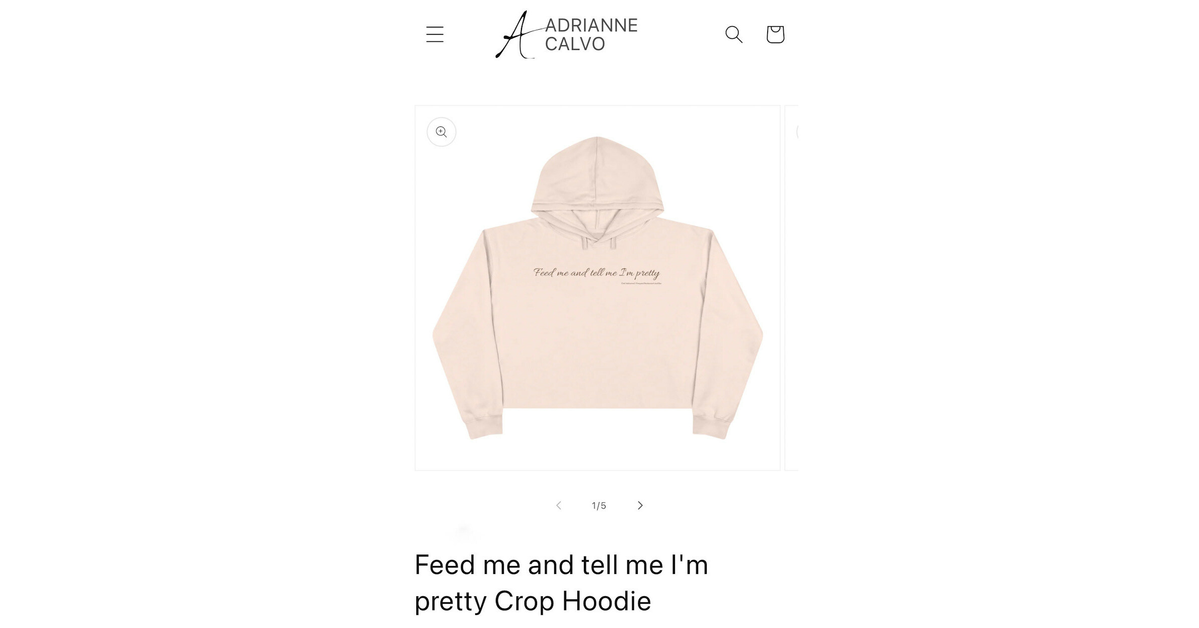Click the partially visible second product image
Screen dimensions: 1199x628
[791, 288]
